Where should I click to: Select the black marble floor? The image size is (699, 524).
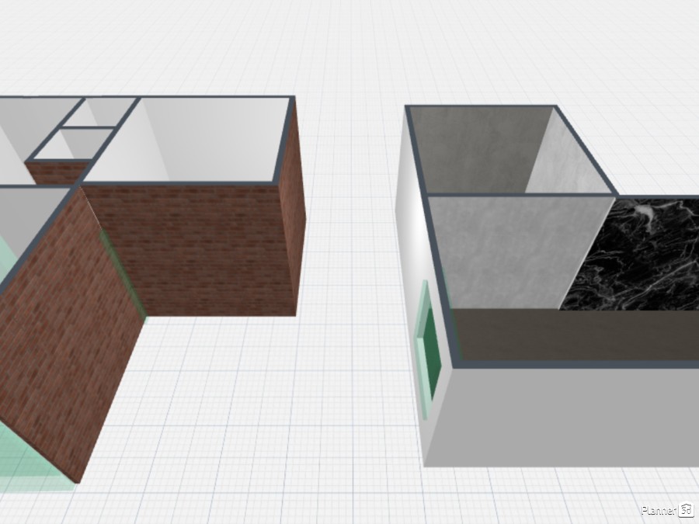(637, 256)
